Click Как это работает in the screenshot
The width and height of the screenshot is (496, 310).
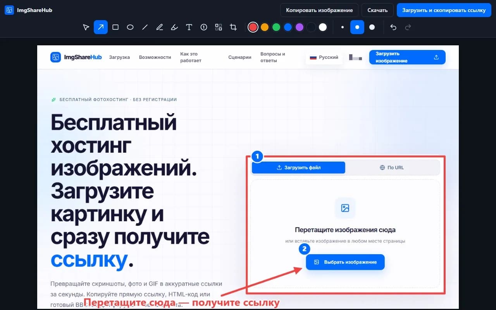click(191, 57)
